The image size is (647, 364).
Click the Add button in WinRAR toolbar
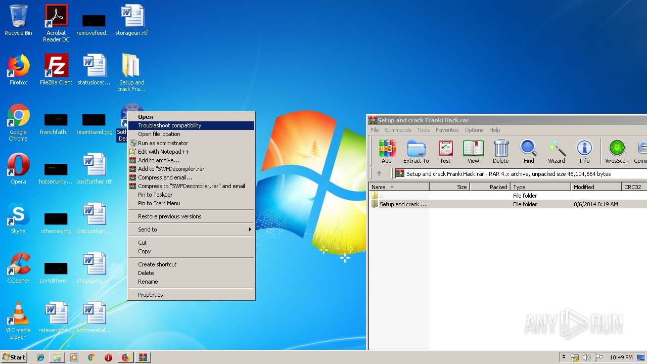coord(387,152)
